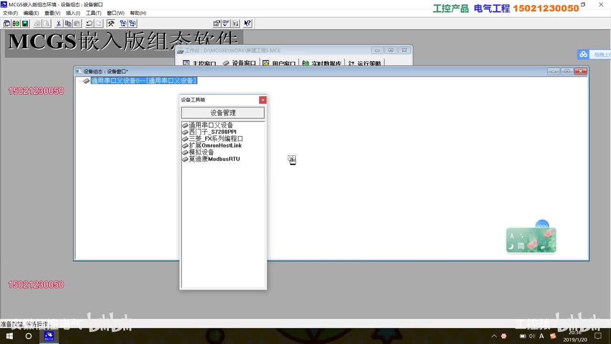This screenshot has width=611, height=344.
Task: Click the checkmark project-check toolbar icon
Action: [226, 23]
